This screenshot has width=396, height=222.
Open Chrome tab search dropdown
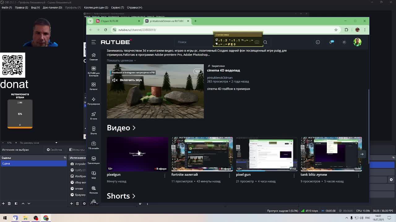[90, 21]
